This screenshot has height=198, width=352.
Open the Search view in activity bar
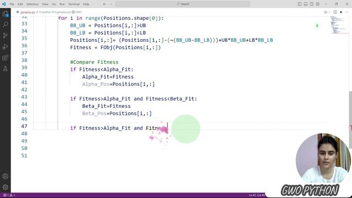tap(5, 24)
